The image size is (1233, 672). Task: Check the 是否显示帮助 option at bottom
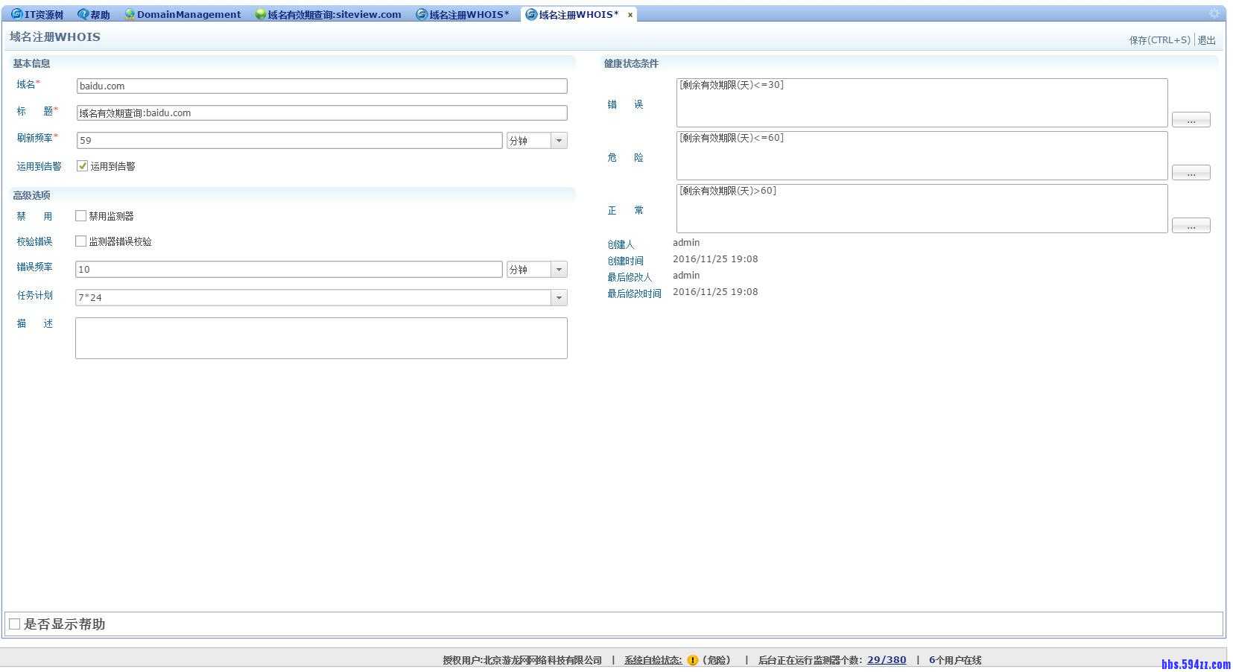click(15, 624)
